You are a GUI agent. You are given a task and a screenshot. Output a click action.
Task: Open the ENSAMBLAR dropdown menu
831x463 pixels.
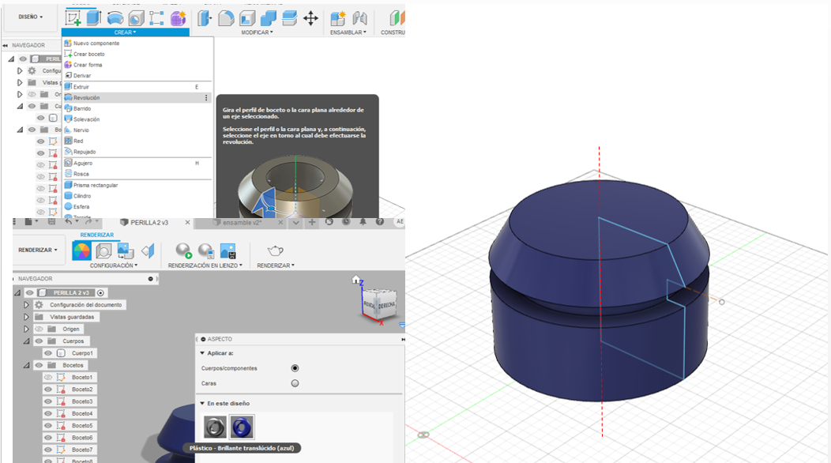point(348,32)
